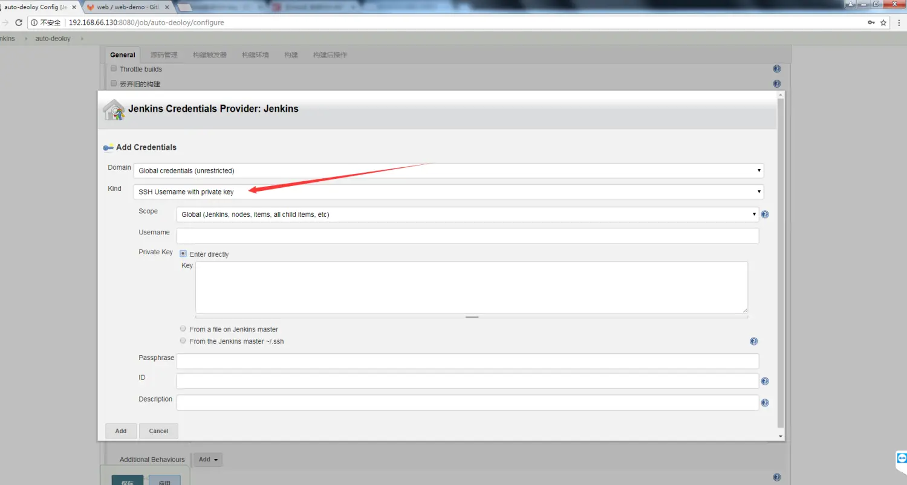Click the TeamViewer side panel icon

click(902, 458)
